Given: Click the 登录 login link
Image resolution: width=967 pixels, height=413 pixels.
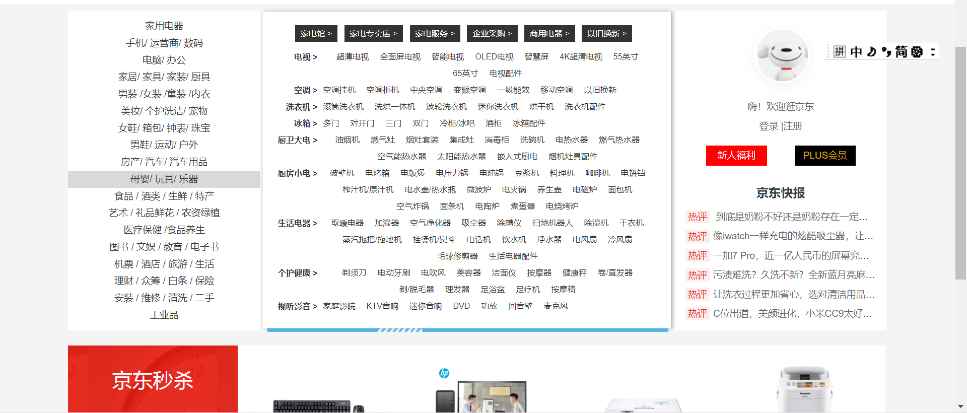Looking at the screenshot, I should (x=769, y=126).
